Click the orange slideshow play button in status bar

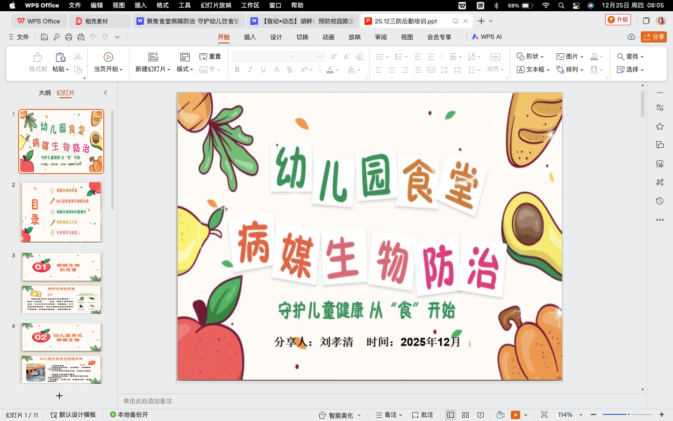(515, 415)
